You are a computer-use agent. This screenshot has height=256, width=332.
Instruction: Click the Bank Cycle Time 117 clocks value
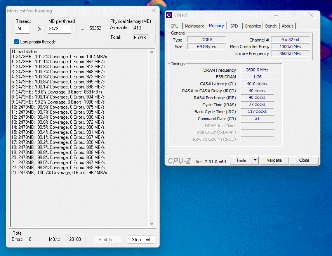pos(257,111)
